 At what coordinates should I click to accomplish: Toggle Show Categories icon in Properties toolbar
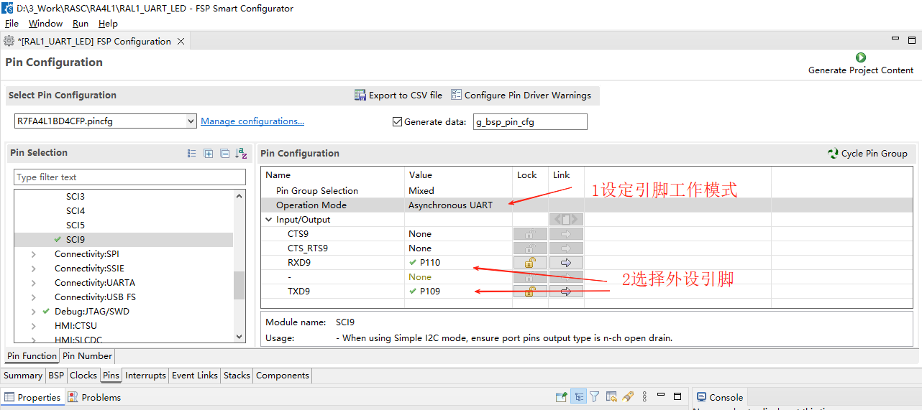578,396
